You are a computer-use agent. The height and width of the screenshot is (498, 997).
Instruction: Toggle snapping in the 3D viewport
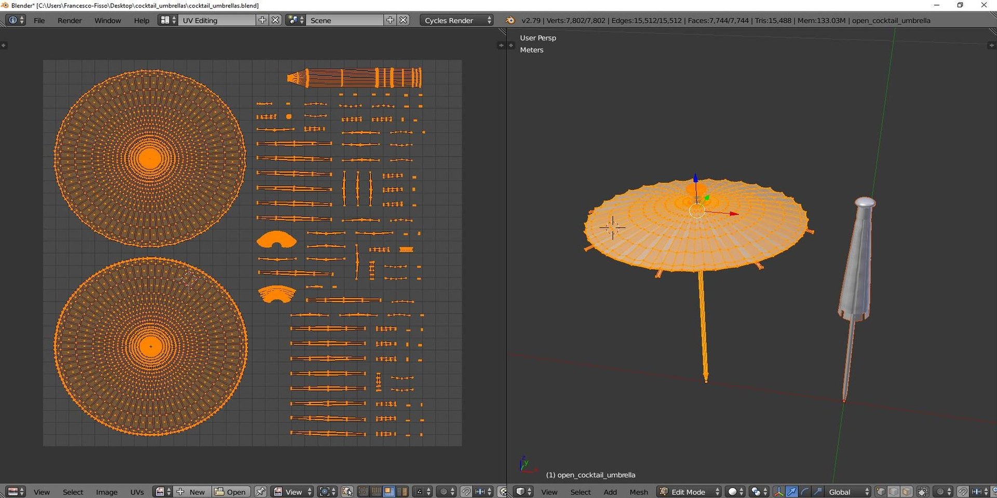tap(963, 491)
